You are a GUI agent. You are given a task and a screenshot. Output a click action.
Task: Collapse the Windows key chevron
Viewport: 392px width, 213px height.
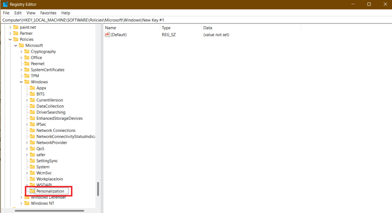21,82
